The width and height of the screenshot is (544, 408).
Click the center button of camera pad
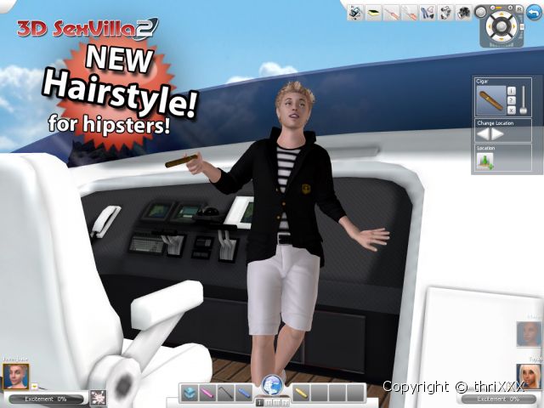coord(501,26)
